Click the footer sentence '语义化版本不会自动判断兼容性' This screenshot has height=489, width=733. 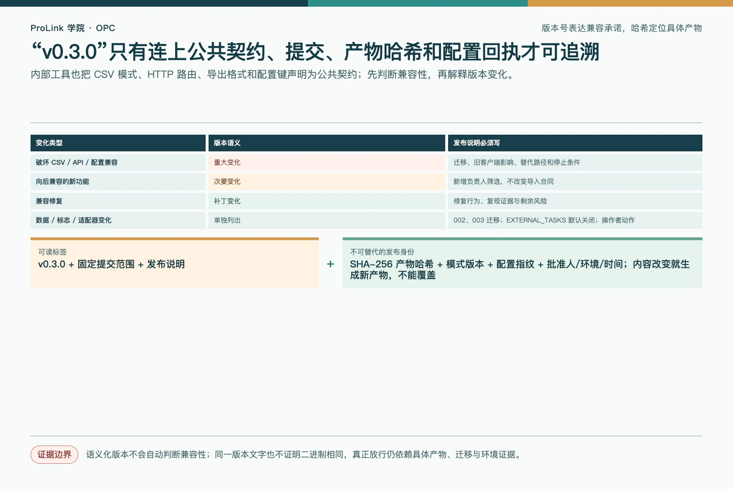tap(304, 455)
